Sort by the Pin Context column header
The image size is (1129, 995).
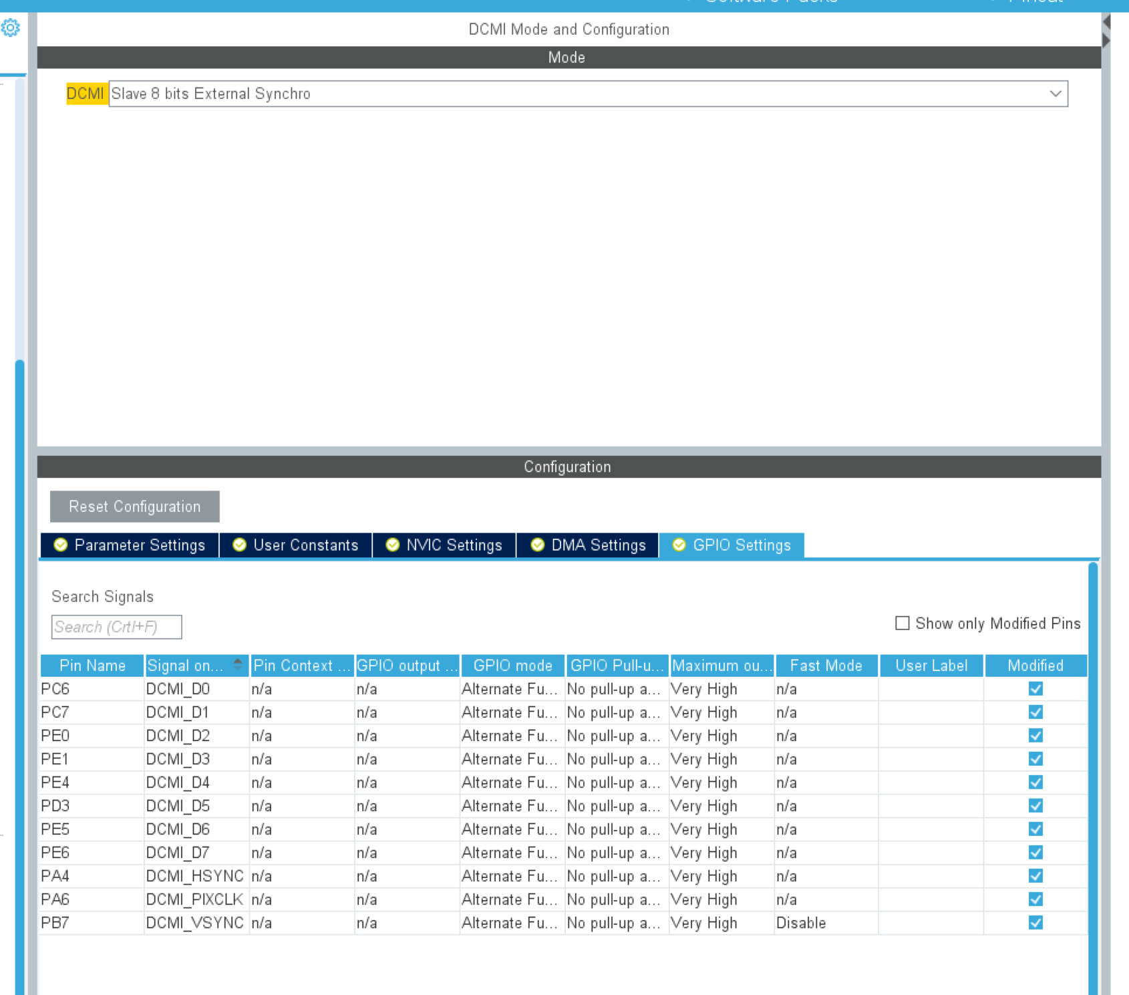(302, 666)
